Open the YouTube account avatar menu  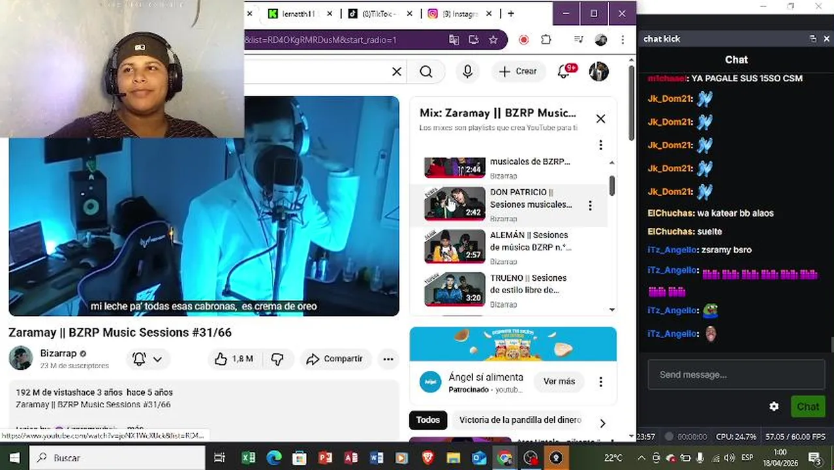pyautogui.click(x=598, y=71)
